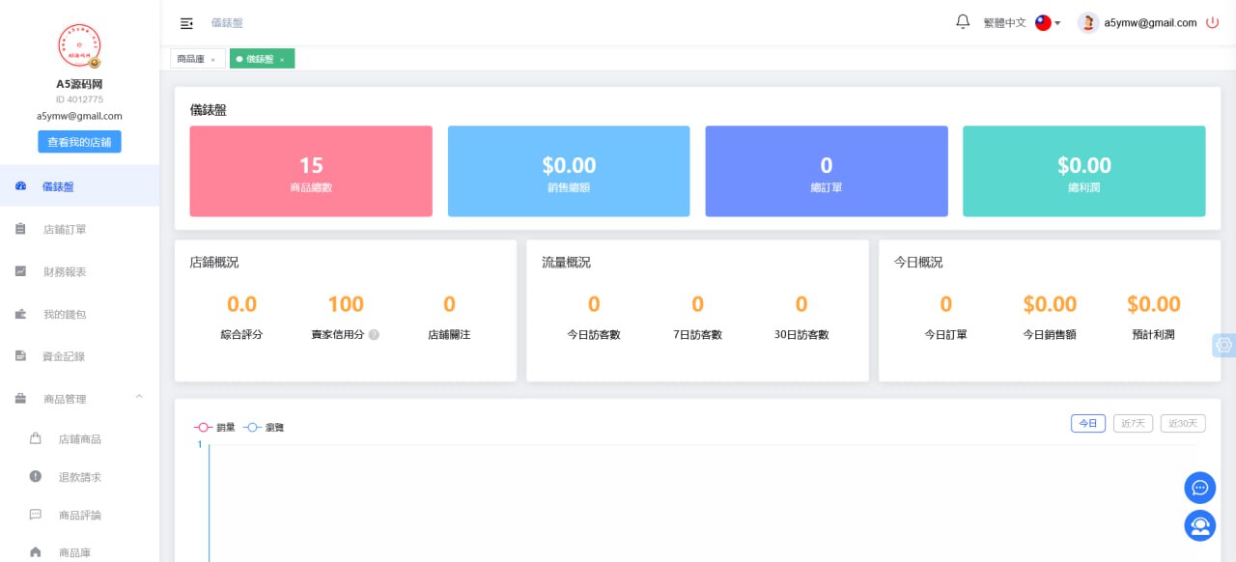The image size is (1236, 562).
Task: Open the floating chat bubble icon
Action: click(x=1199, y=488)
